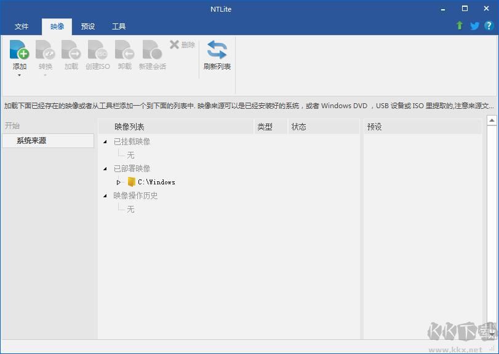Click the help question mark icon

[x=489, y=26]
